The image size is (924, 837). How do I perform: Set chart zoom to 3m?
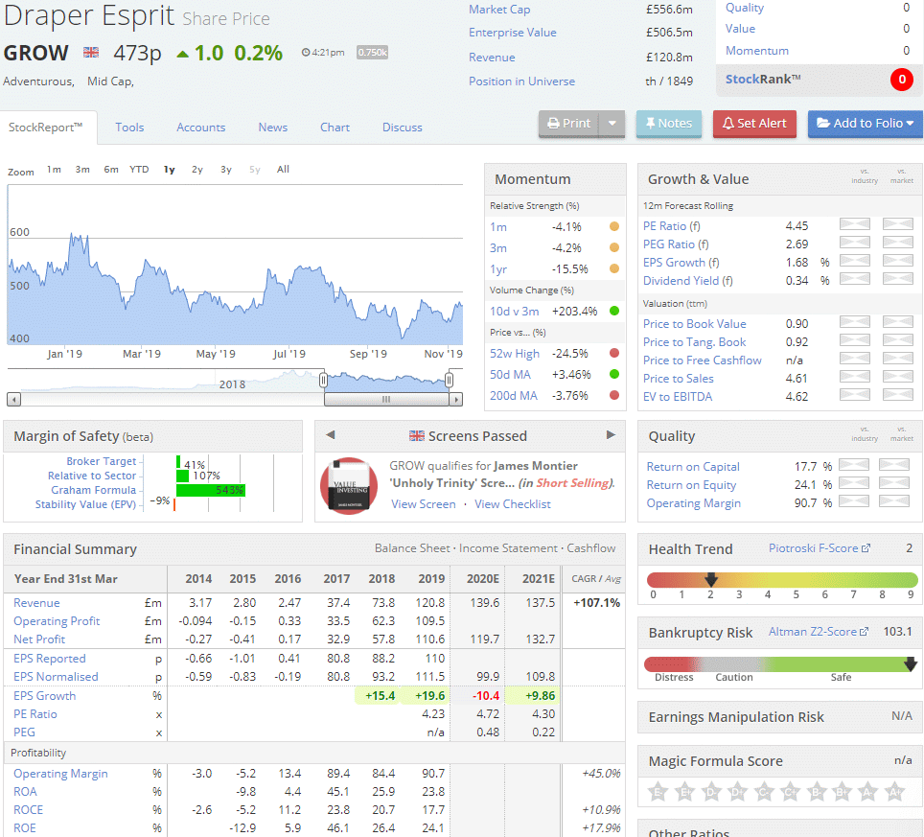coord(82,169)
